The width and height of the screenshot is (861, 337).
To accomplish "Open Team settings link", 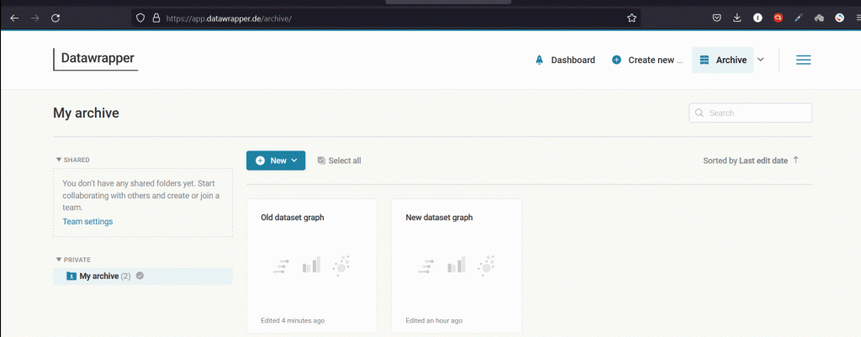I will pos(87,222).
